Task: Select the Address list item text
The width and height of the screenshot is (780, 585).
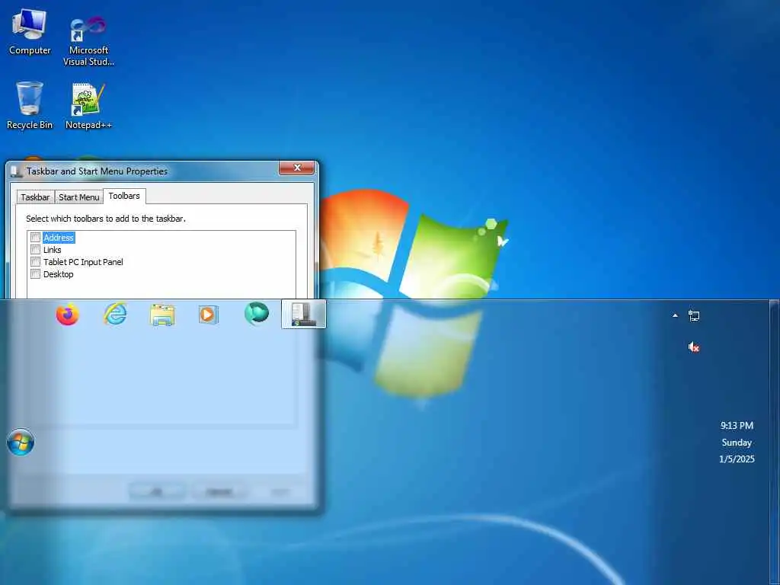Action: click(x=59, y=238)
